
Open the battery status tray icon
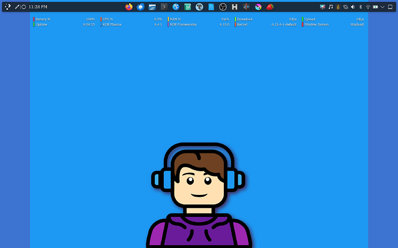click(375, 7)
